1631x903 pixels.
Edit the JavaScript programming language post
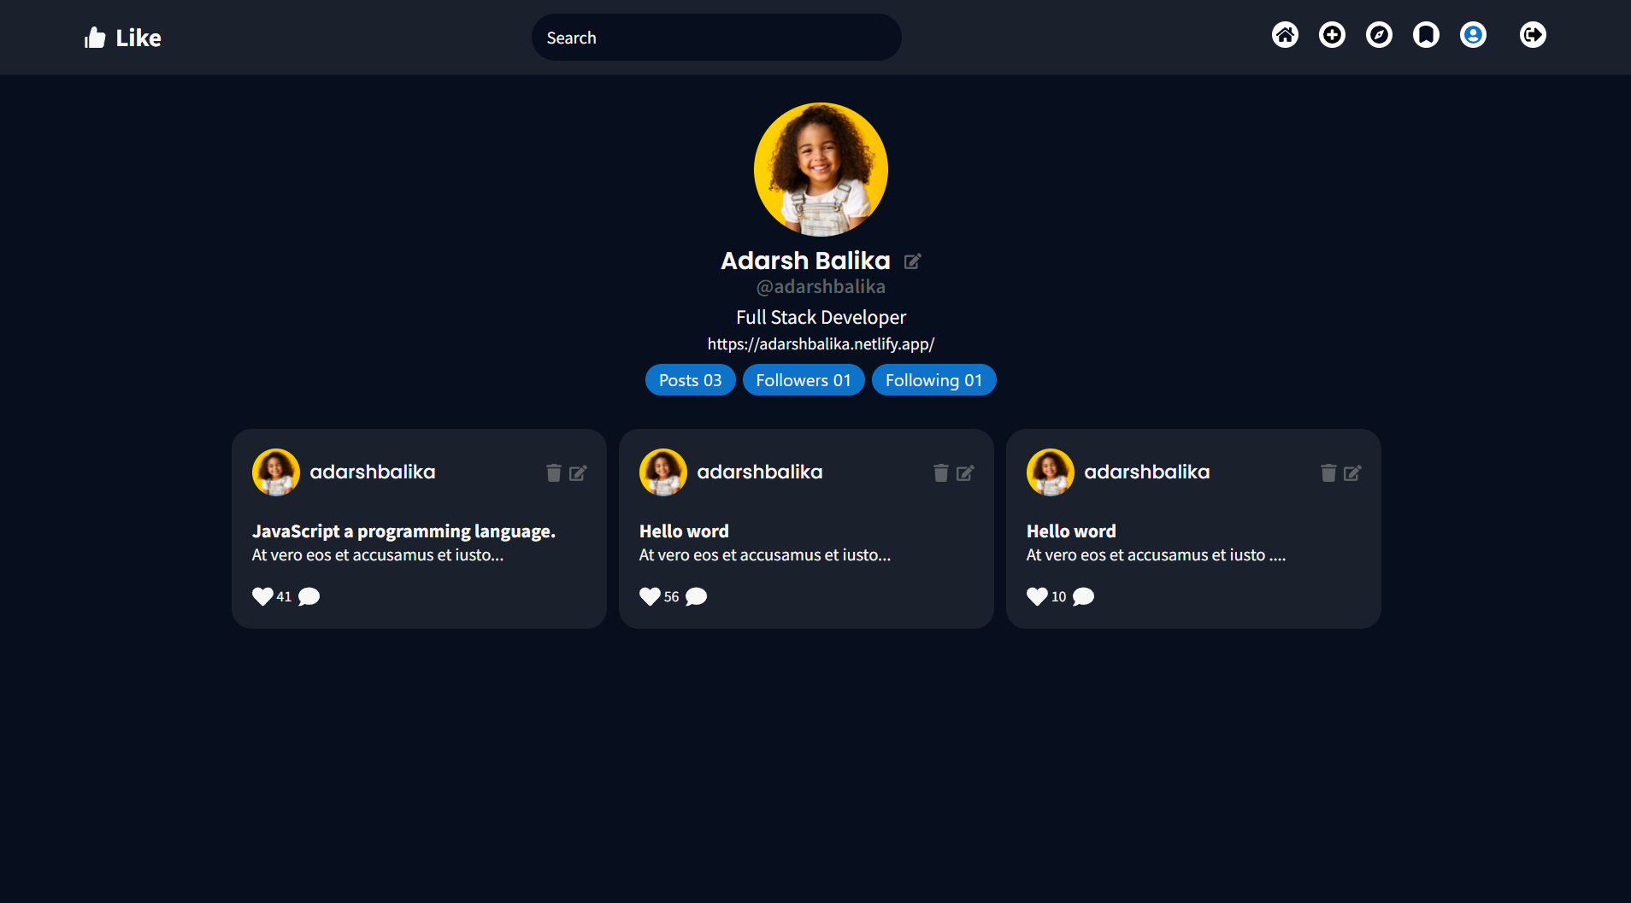(579, 472)
